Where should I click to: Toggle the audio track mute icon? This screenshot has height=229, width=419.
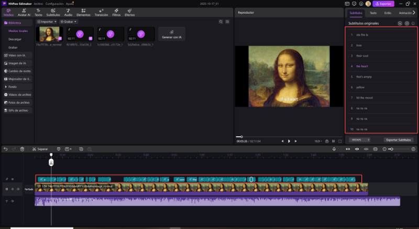(12, 201)
